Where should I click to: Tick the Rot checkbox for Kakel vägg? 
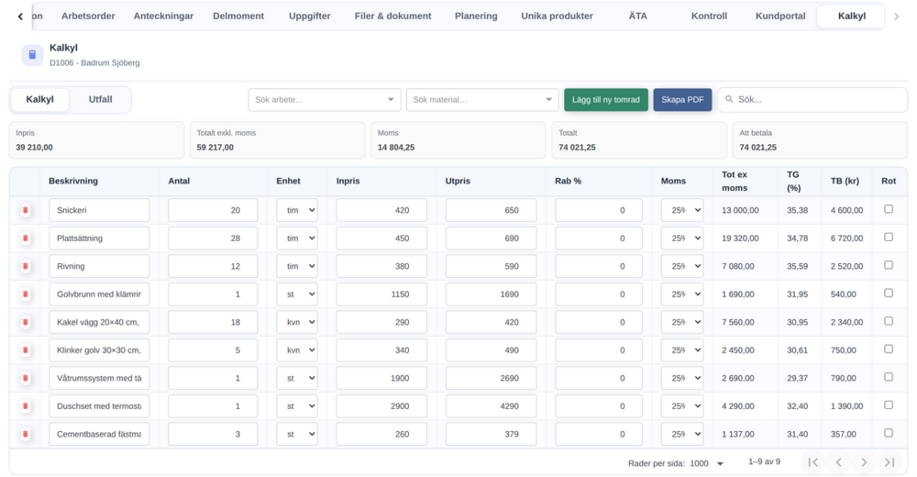pyautogui.click(x=889, y=321)
